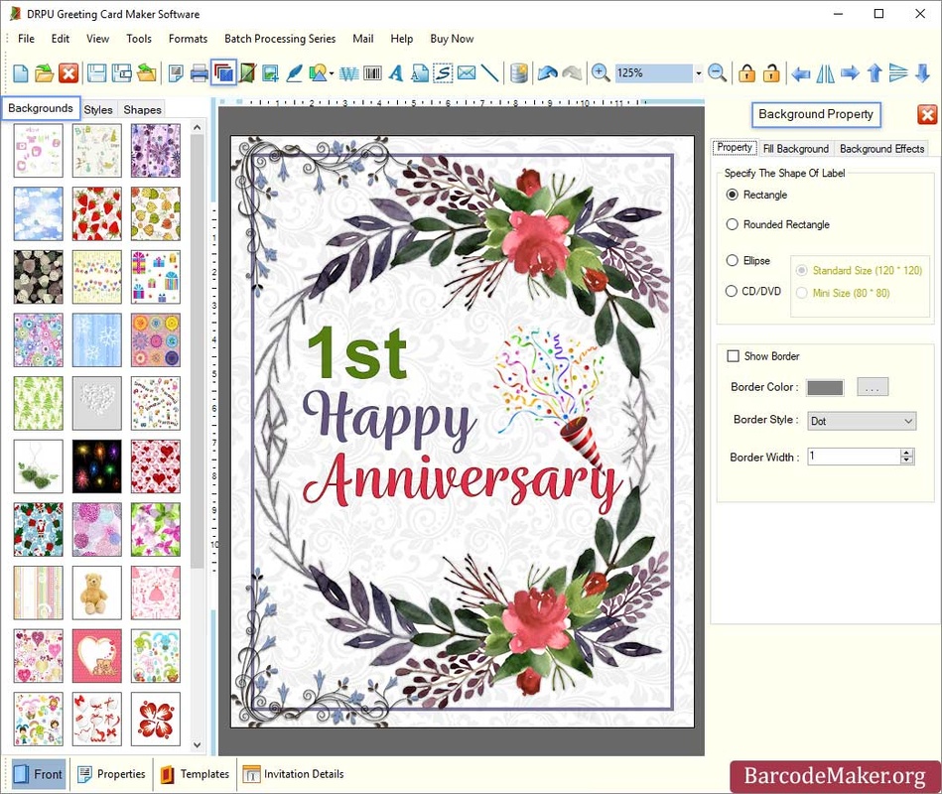The height and width of the screenshot is (794, 942).
Task: Click the zoom in magnifier icon
Action: [x=600, y=73]
